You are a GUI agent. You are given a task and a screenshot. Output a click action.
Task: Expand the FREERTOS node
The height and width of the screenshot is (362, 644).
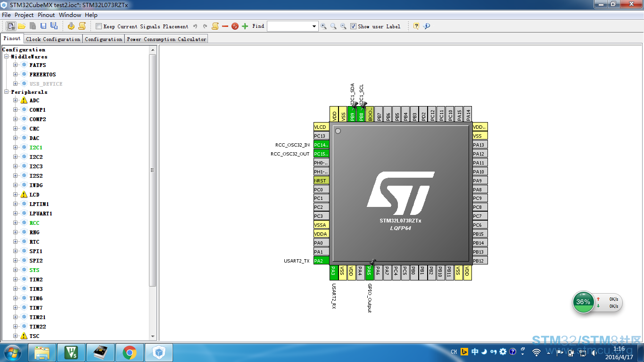pos(16,74)
